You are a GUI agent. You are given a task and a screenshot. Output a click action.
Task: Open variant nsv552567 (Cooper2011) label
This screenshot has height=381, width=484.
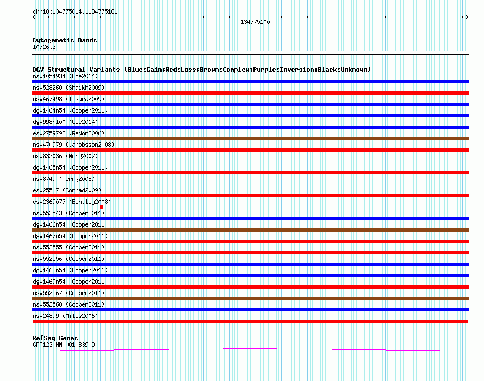[x=69, y=293]
